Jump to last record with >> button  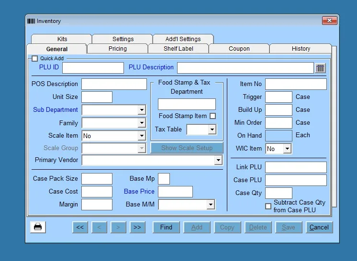pyautogui.click(x=137, y=227)
